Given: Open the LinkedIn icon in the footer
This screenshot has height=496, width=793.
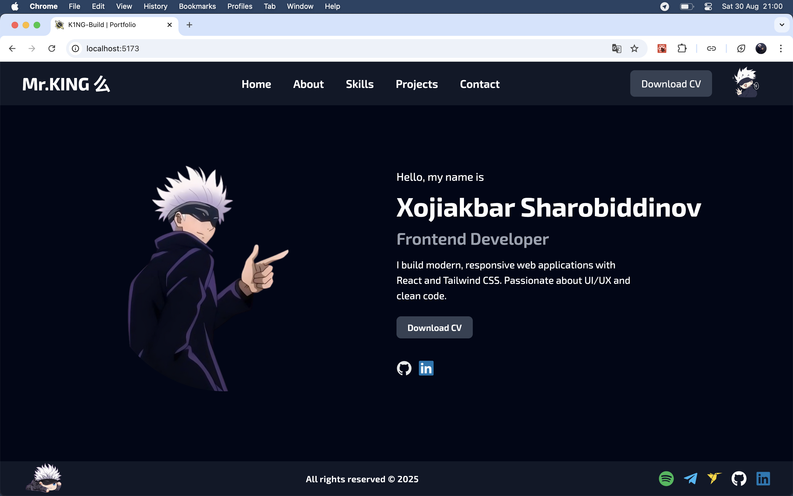Looking at the screenshot, I should (x=763, y=479).
